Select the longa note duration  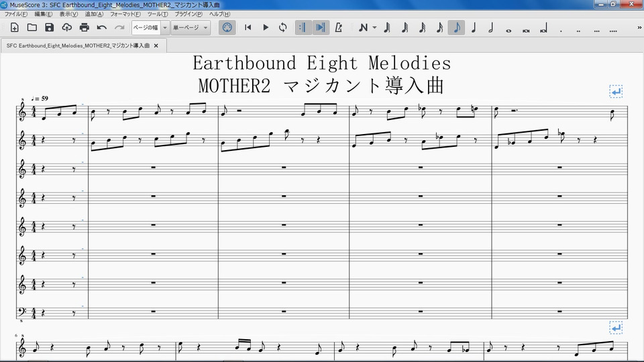pos(544,29)
